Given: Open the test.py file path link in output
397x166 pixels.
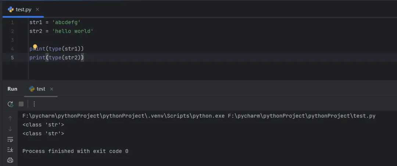Looking at the screenshot, I should 301,116.
